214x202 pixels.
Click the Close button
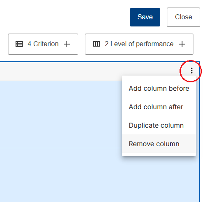(183, 17)
